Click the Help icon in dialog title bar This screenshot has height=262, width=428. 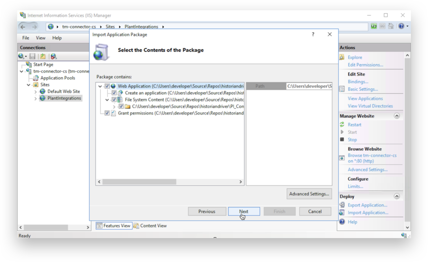coord(313,35)
